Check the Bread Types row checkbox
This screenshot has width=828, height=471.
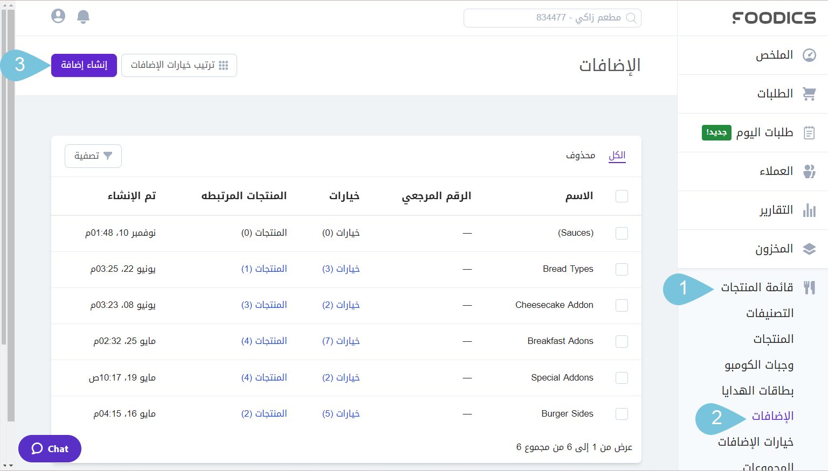[622, 269]
